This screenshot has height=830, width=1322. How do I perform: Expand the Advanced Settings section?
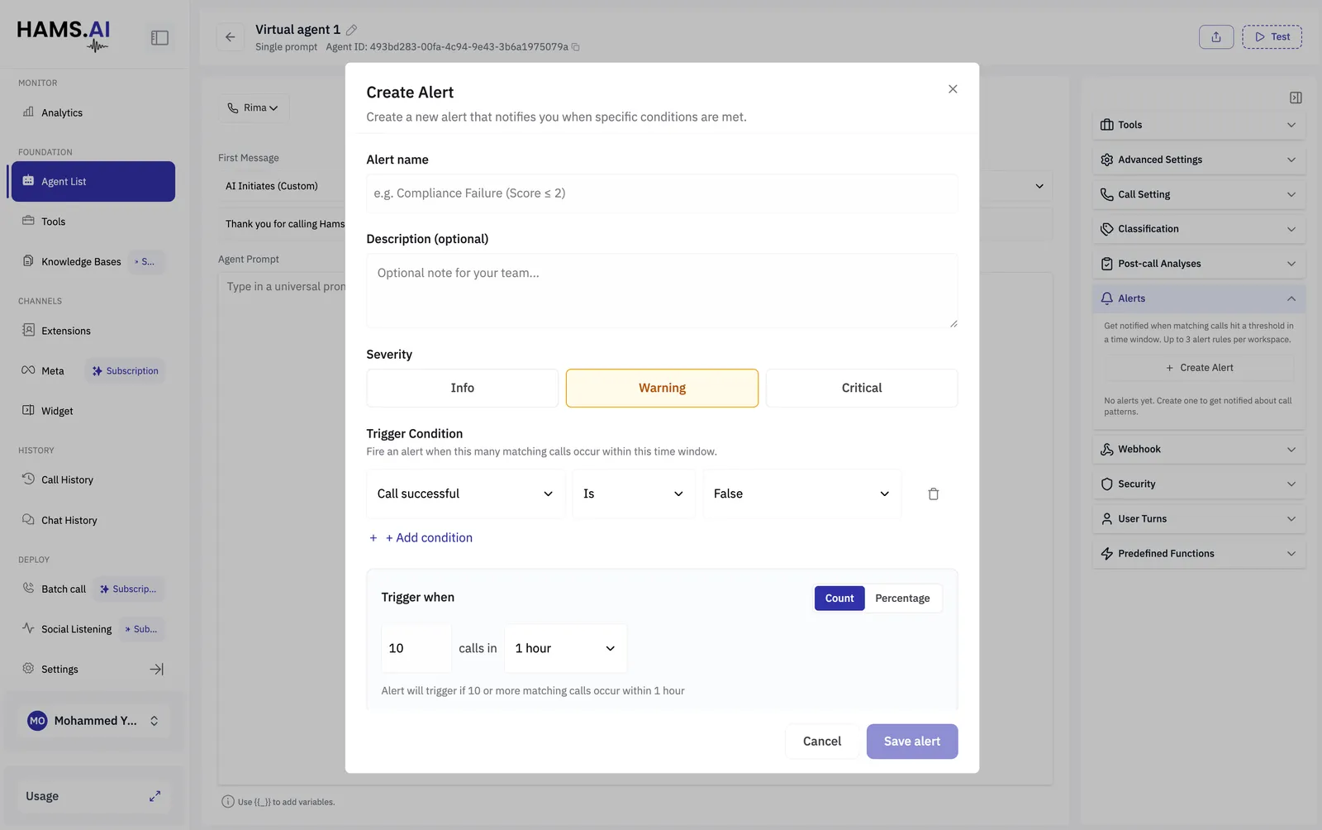[x=1199, y=160]
